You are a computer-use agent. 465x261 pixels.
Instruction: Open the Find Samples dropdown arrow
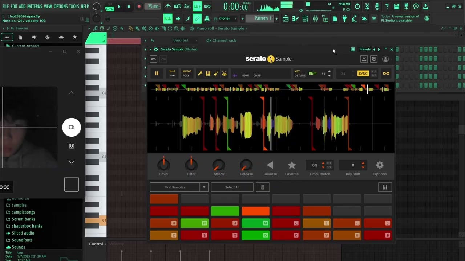click(x=204, y=187)
